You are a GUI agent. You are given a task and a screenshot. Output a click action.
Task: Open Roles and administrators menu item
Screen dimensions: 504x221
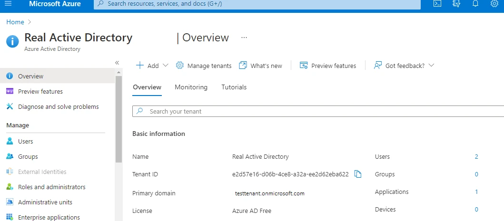pos(57,187)
